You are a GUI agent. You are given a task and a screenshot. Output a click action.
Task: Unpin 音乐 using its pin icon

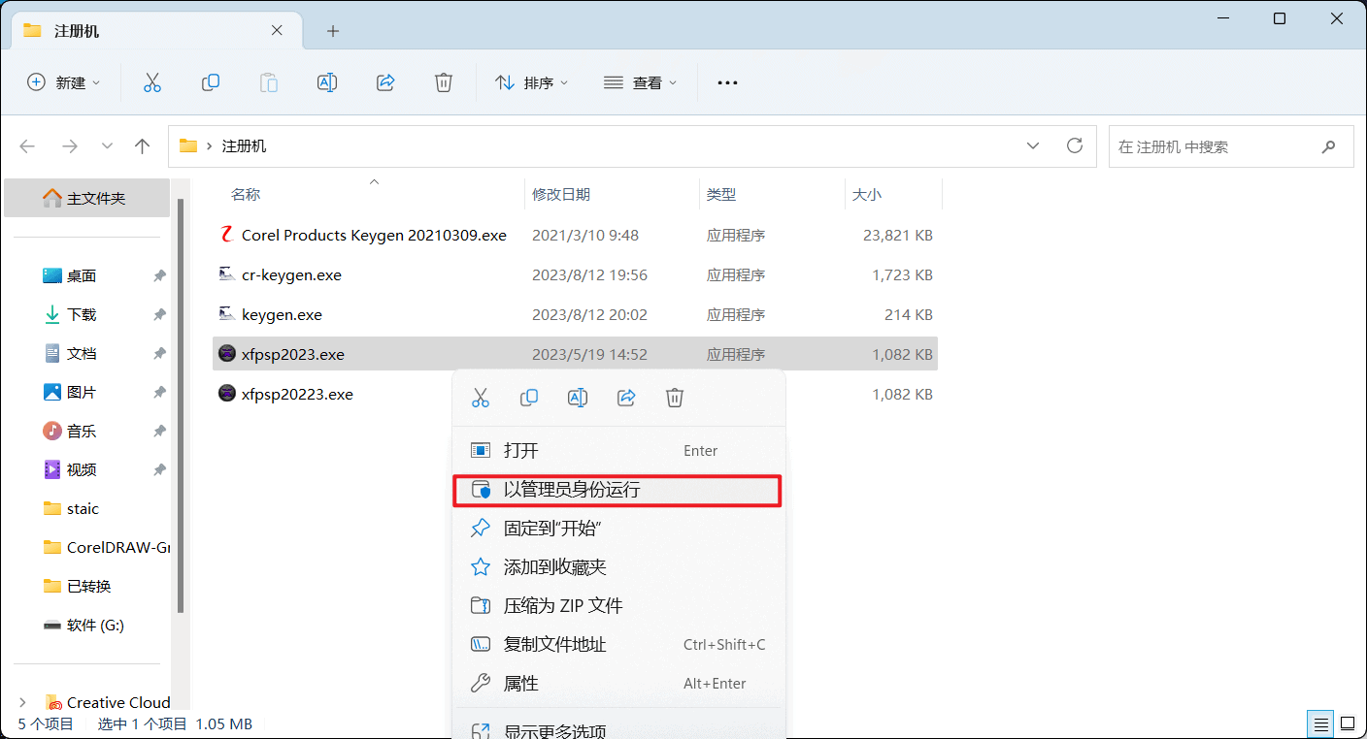159,431
